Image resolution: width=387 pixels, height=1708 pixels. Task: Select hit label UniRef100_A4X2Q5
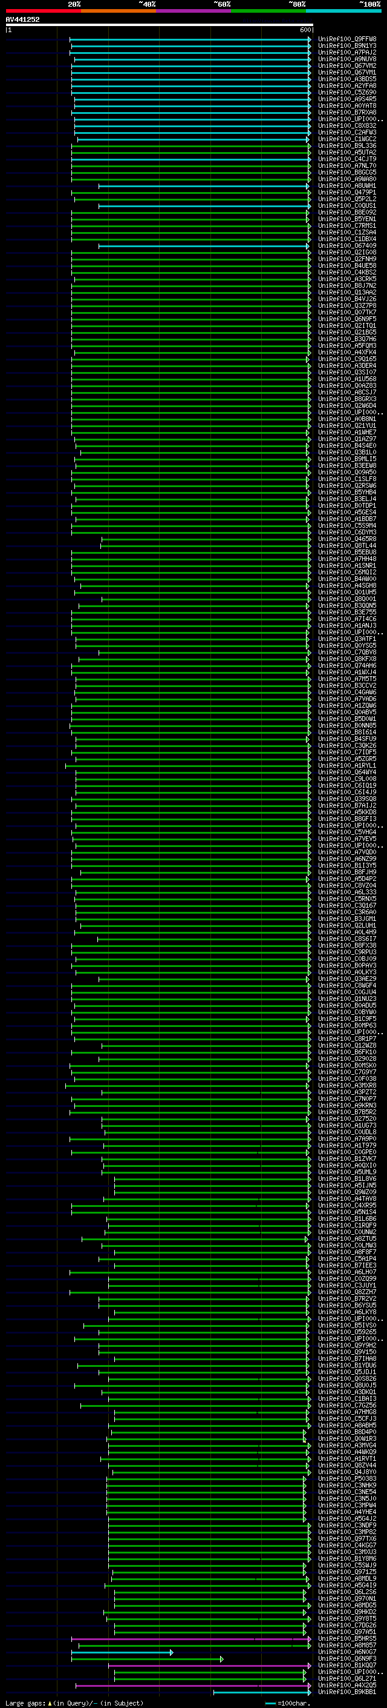347,1685
